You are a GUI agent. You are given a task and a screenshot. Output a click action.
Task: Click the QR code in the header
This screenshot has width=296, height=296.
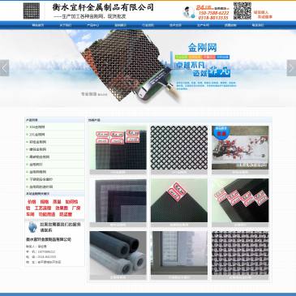pos(242,11)
